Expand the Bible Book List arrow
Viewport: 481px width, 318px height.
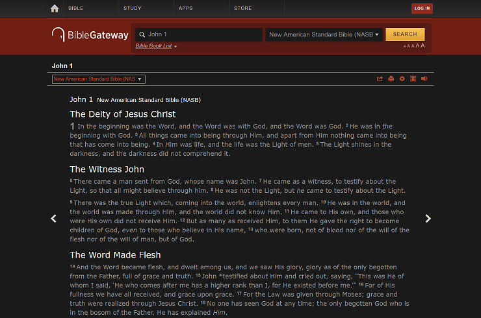[175, 47]
